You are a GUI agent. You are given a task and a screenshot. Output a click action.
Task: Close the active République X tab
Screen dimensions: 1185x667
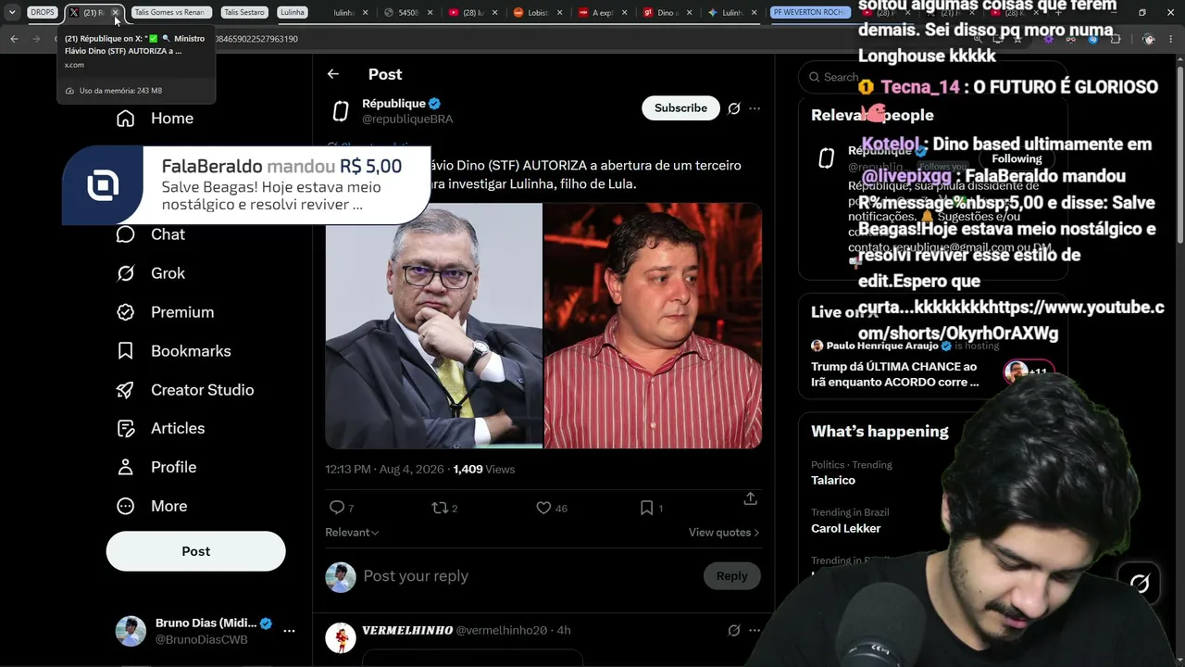pos(115,13)
